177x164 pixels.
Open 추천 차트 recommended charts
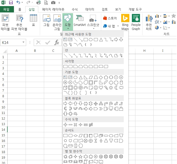click(149, 23)
